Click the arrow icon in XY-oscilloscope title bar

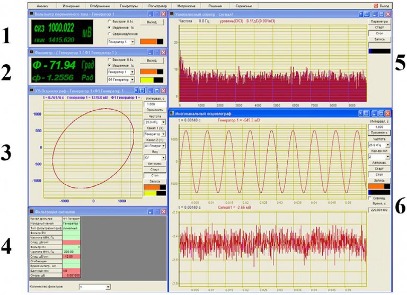pyautogui.click(x=137, y=91)
